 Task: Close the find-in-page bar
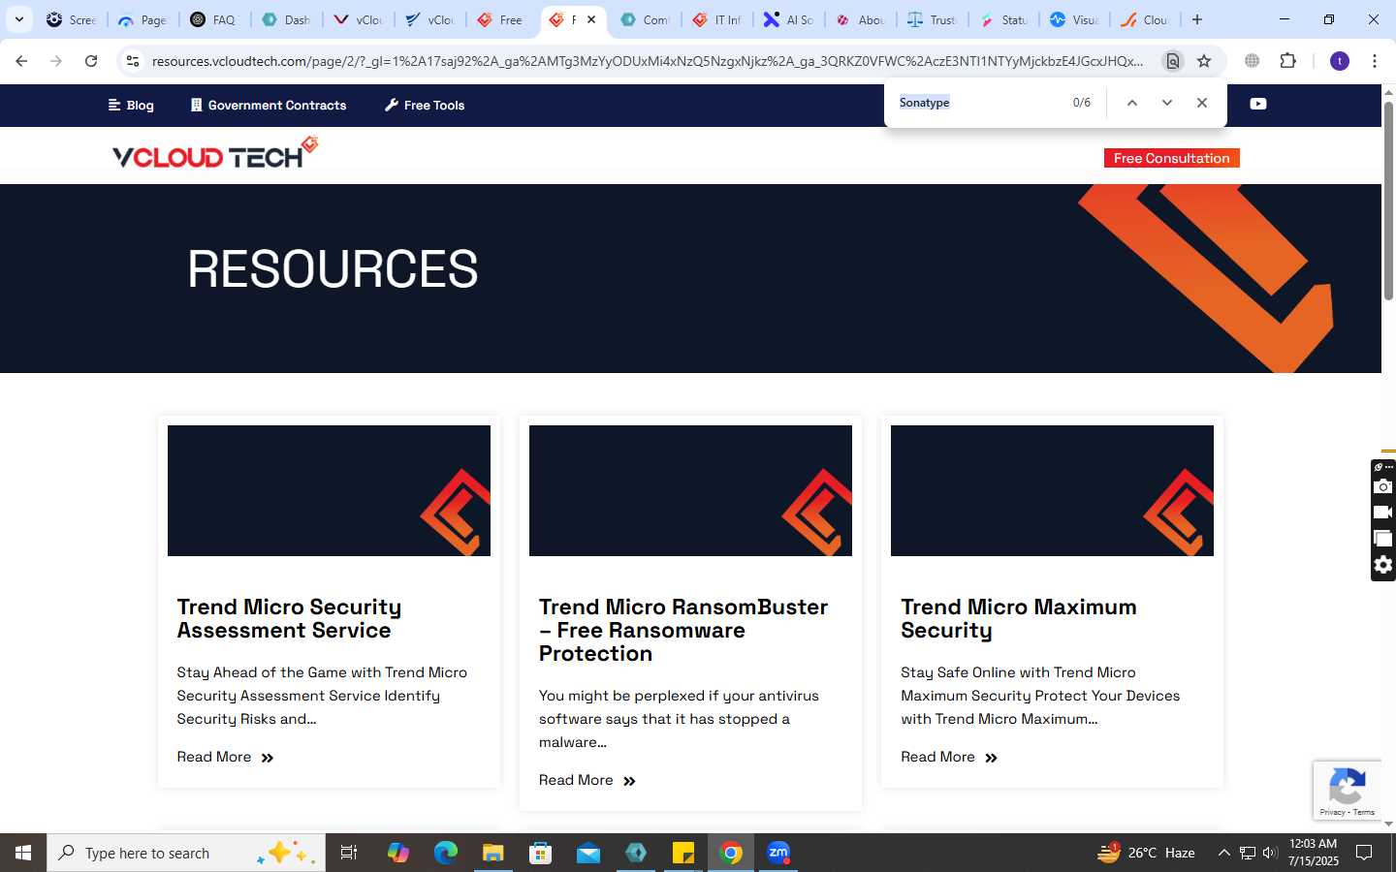point(1202,103)
